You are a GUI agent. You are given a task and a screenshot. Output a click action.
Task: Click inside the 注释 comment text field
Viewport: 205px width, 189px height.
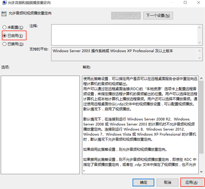click(125, 35)
